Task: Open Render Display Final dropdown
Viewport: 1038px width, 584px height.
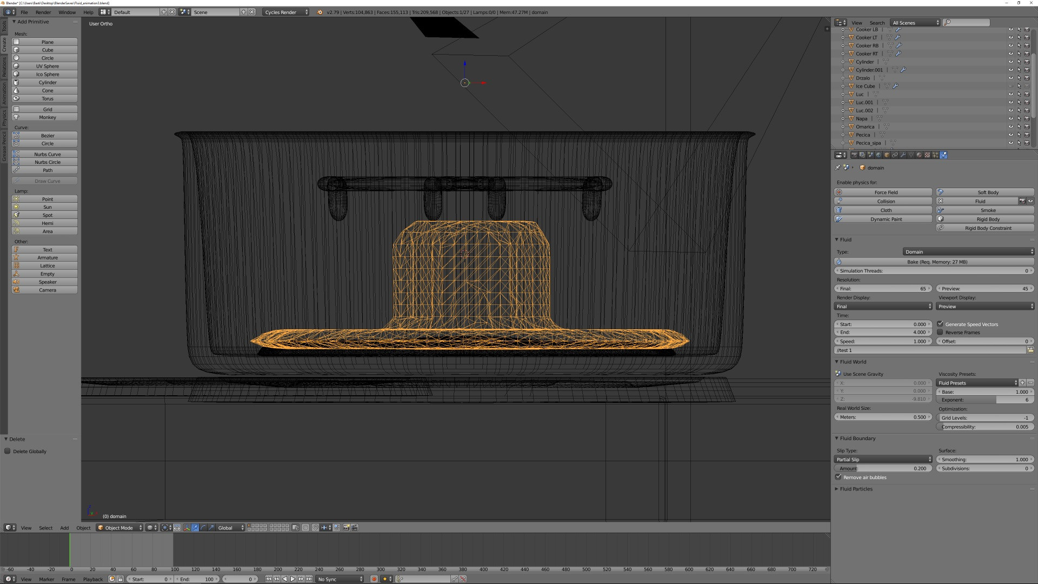Action: tap(883, 306)
